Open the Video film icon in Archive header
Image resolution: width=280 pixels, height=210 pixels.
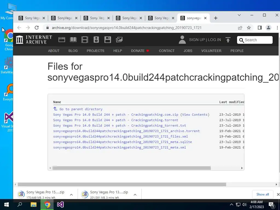coord(85,39)
